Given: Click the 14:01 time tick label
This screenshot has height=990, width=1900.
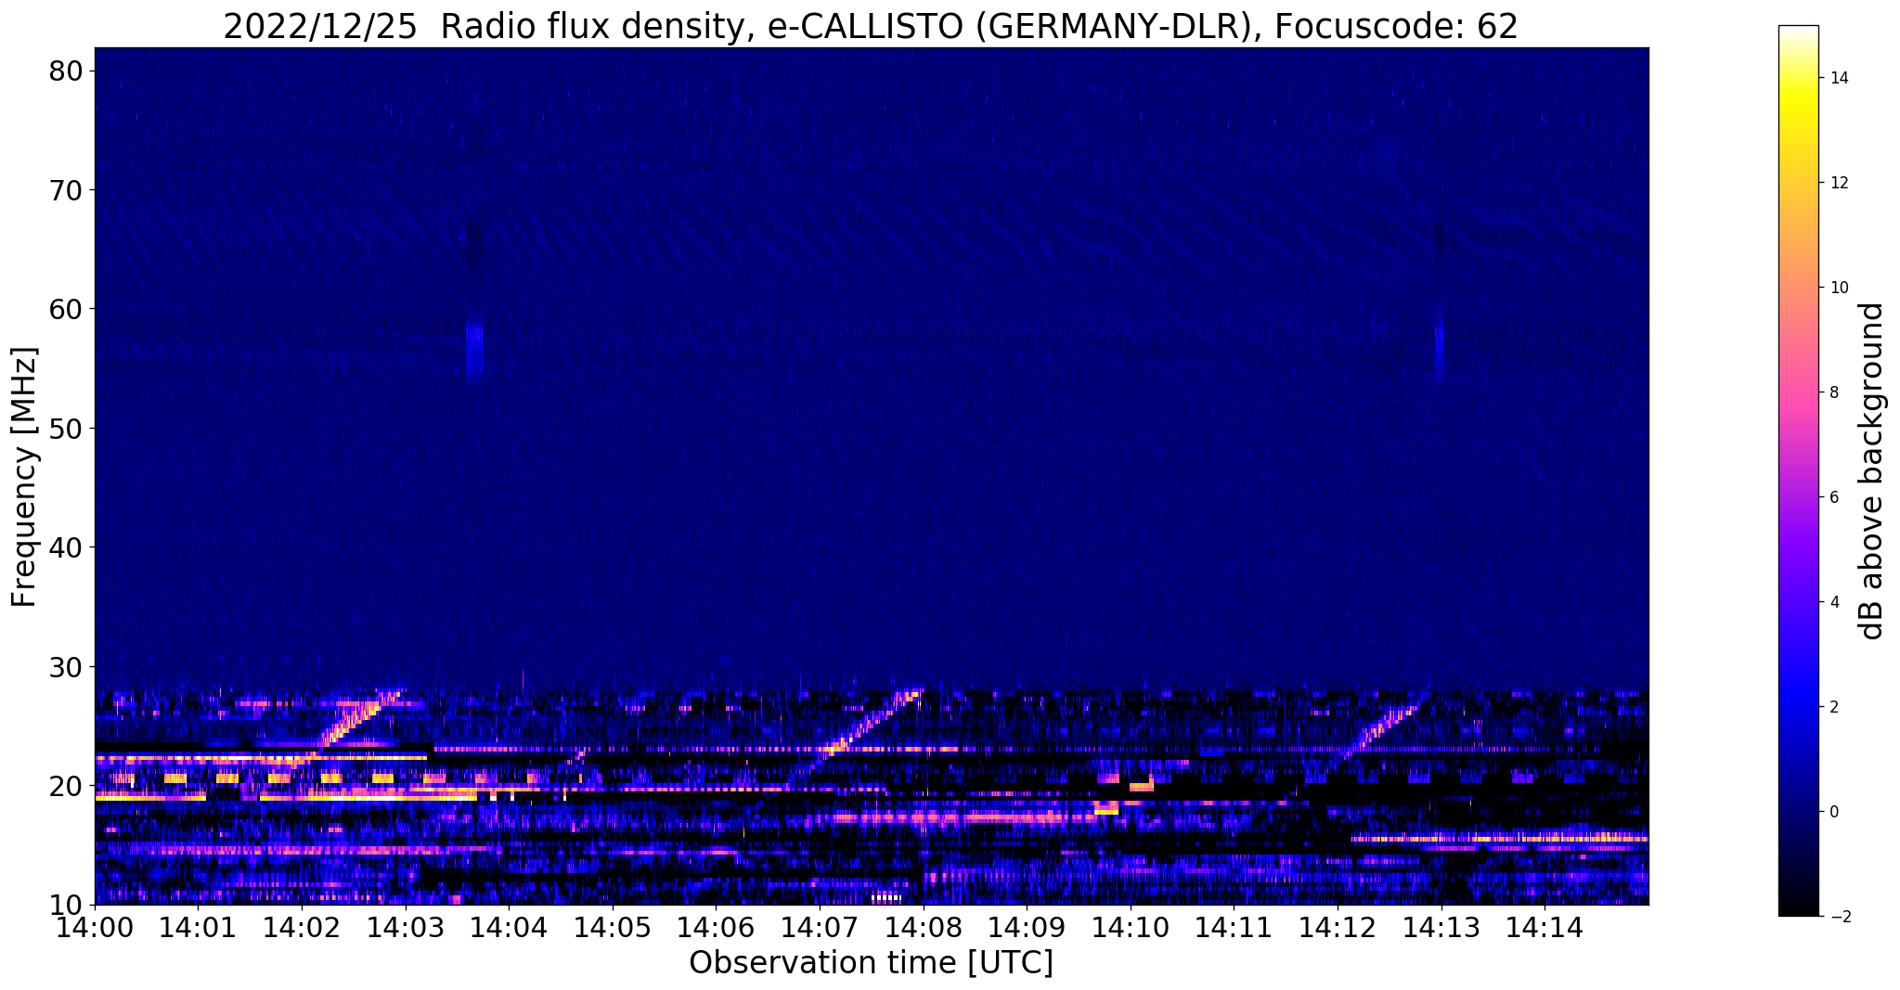Looking at the screenshot, I should point(199,927).
